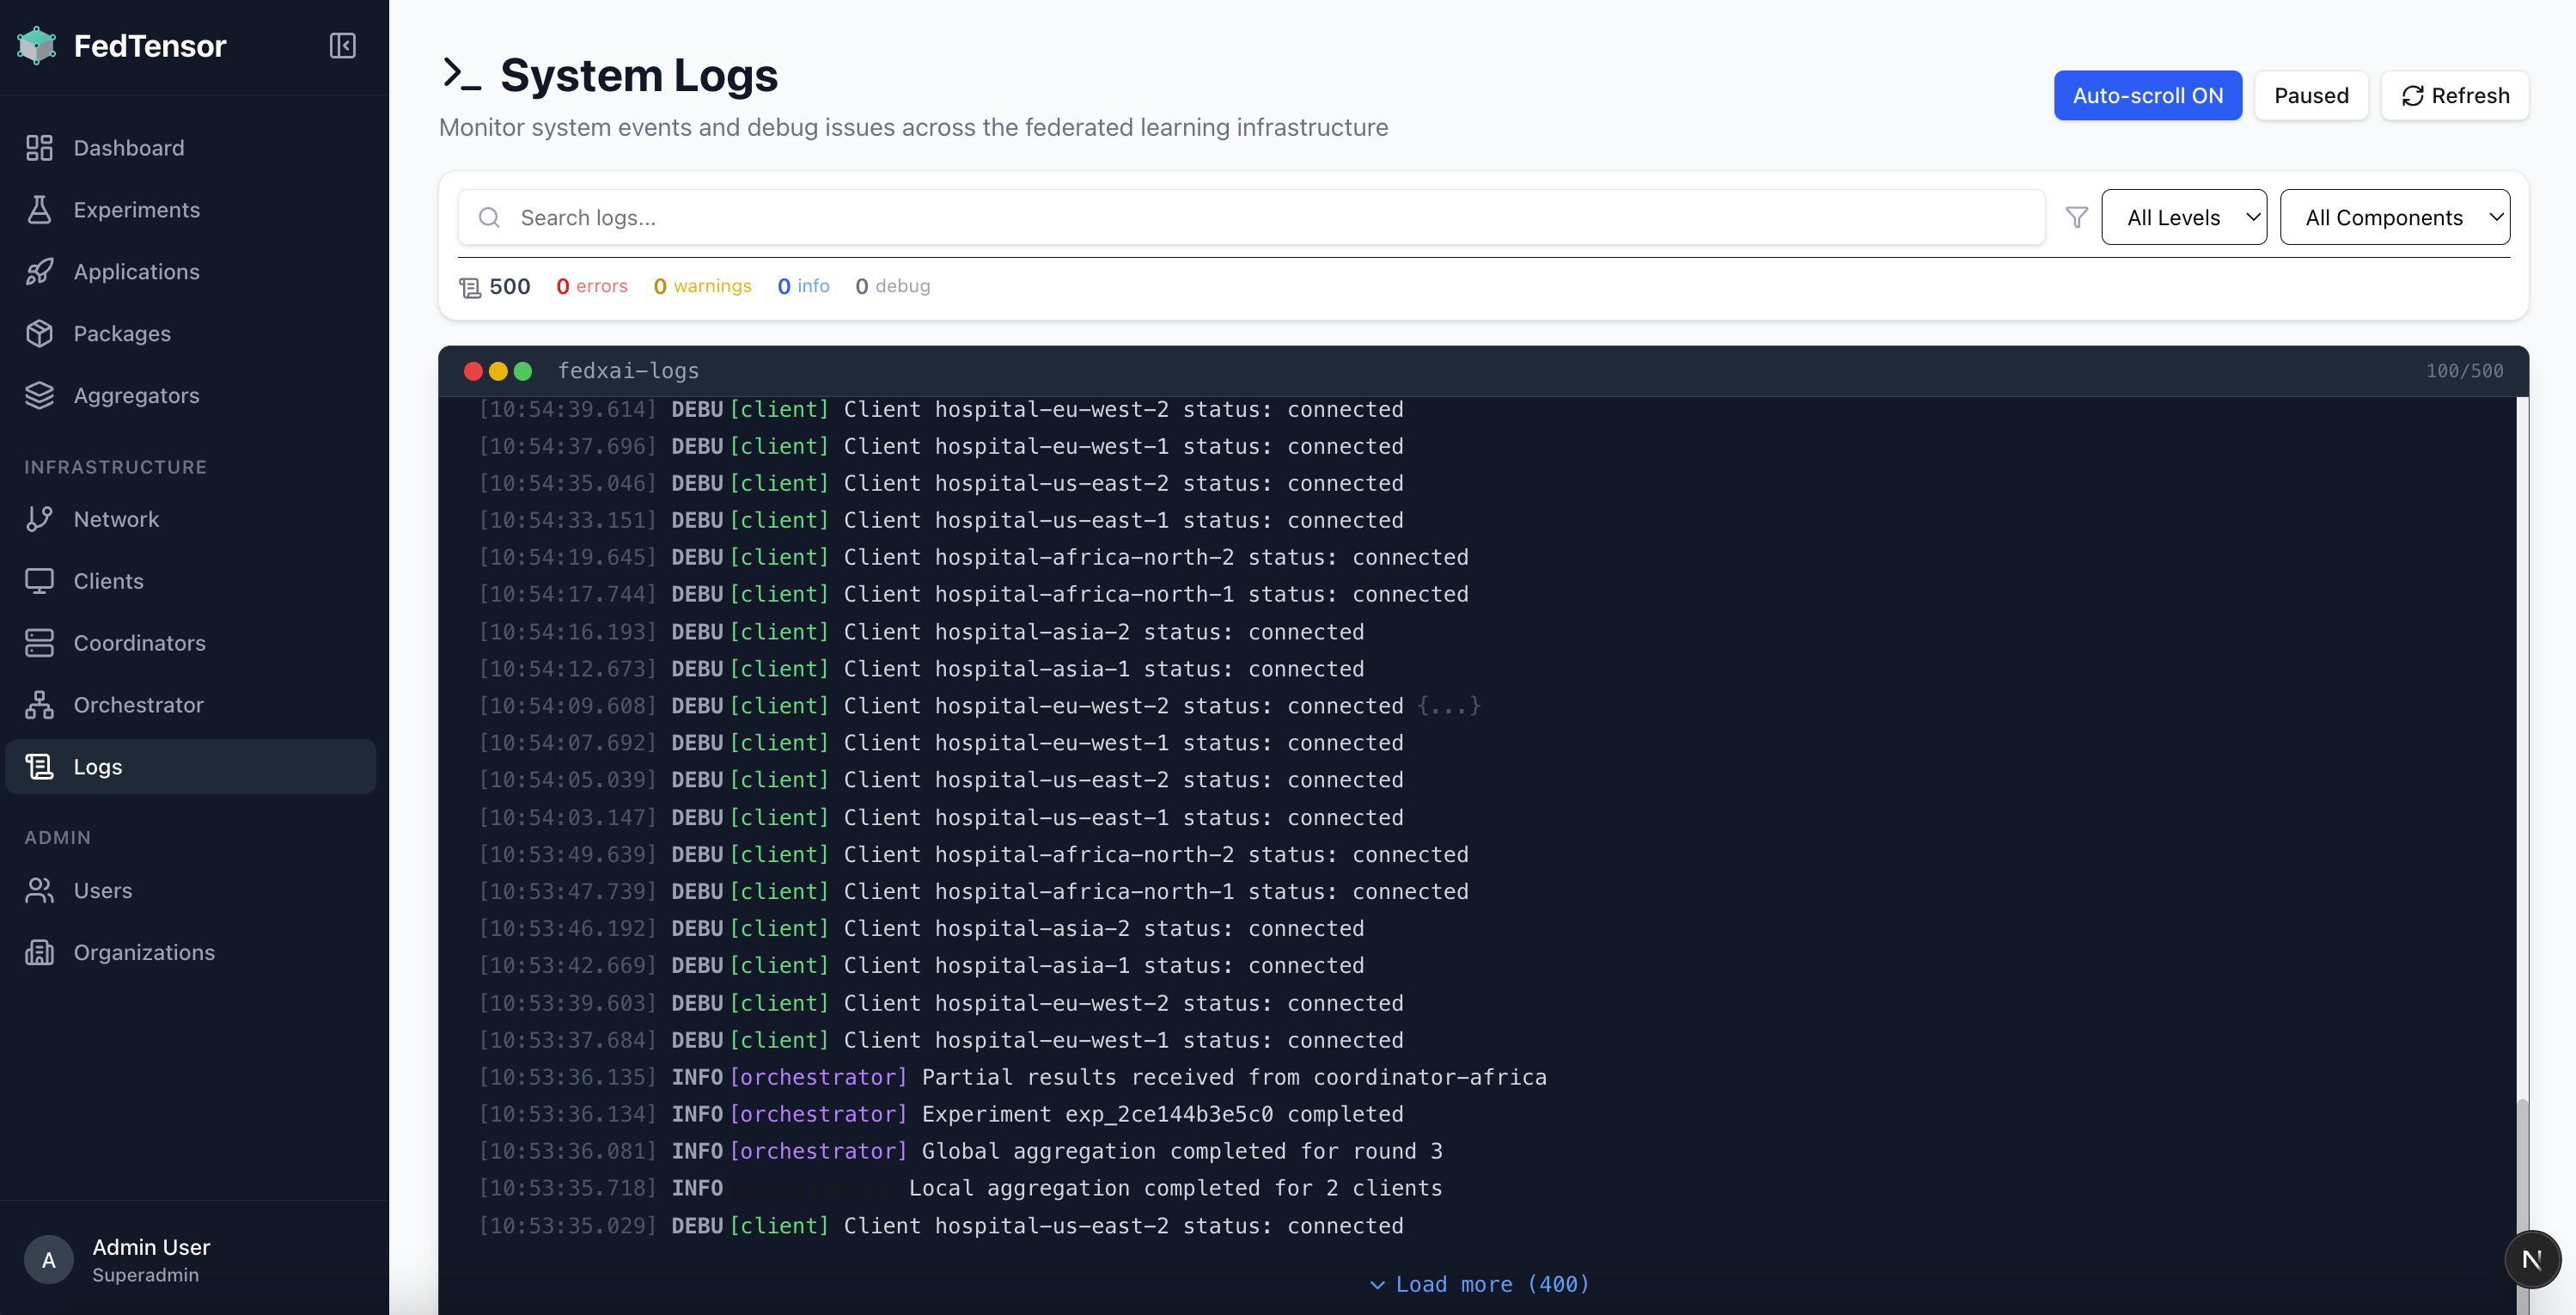Open the Orchestrator sidebar icon
This screenshot has width=2576, height=1315.
39,705
